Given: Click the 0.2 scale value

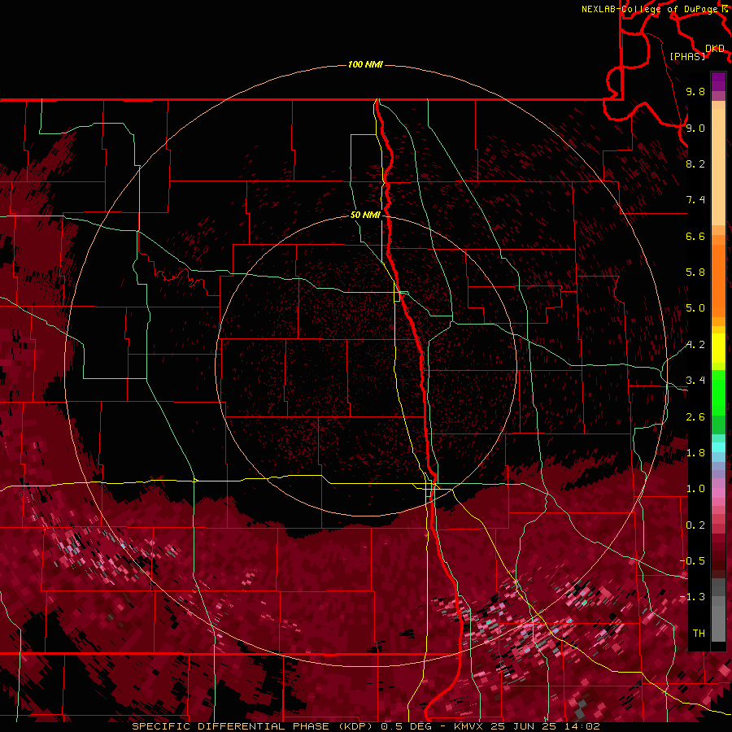Looking at the screenshot, I should (x=695, y=525).
